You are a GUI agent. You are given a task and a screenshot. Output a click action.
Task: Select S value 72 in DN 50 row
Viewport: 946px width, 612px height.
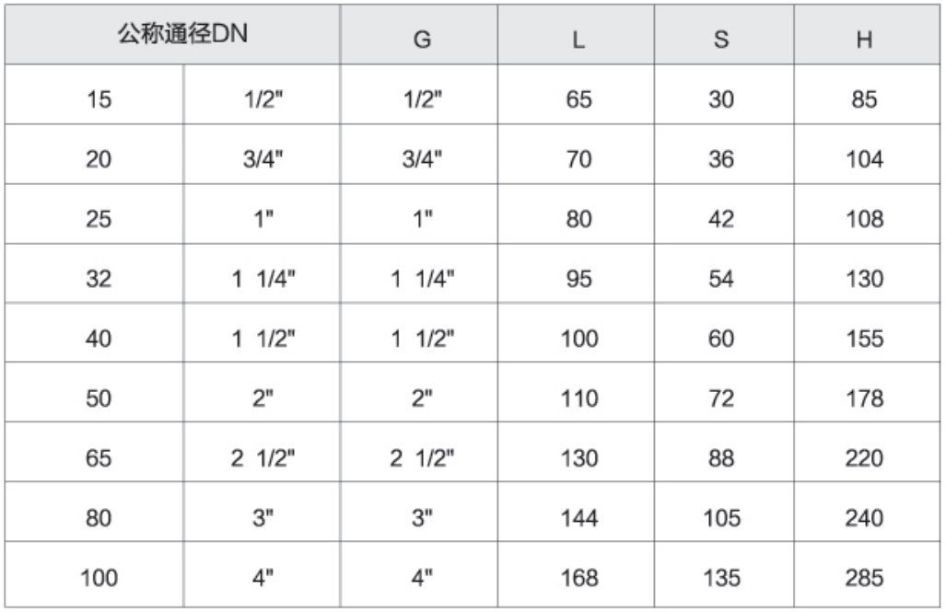coord(725,393)
